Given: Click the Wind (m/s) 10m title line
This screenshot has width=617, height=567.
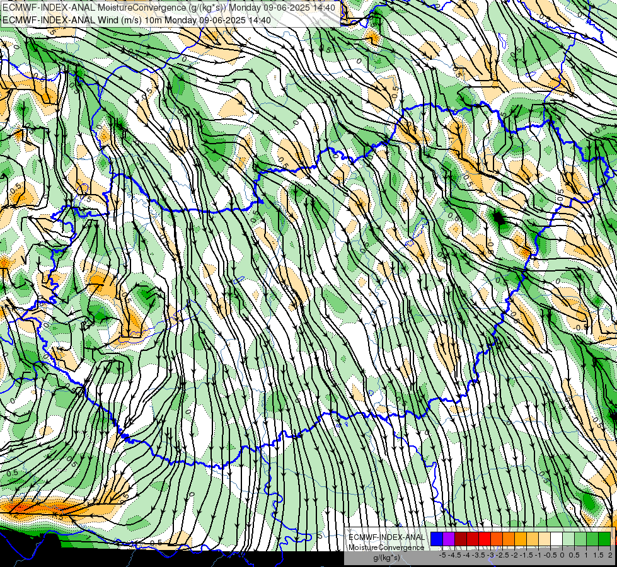Looking at the screenshot, I should point(136,20).
